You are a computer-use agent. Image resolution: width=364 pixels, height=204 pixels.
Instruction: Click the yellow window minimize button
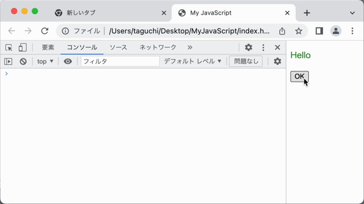point(24,11)
